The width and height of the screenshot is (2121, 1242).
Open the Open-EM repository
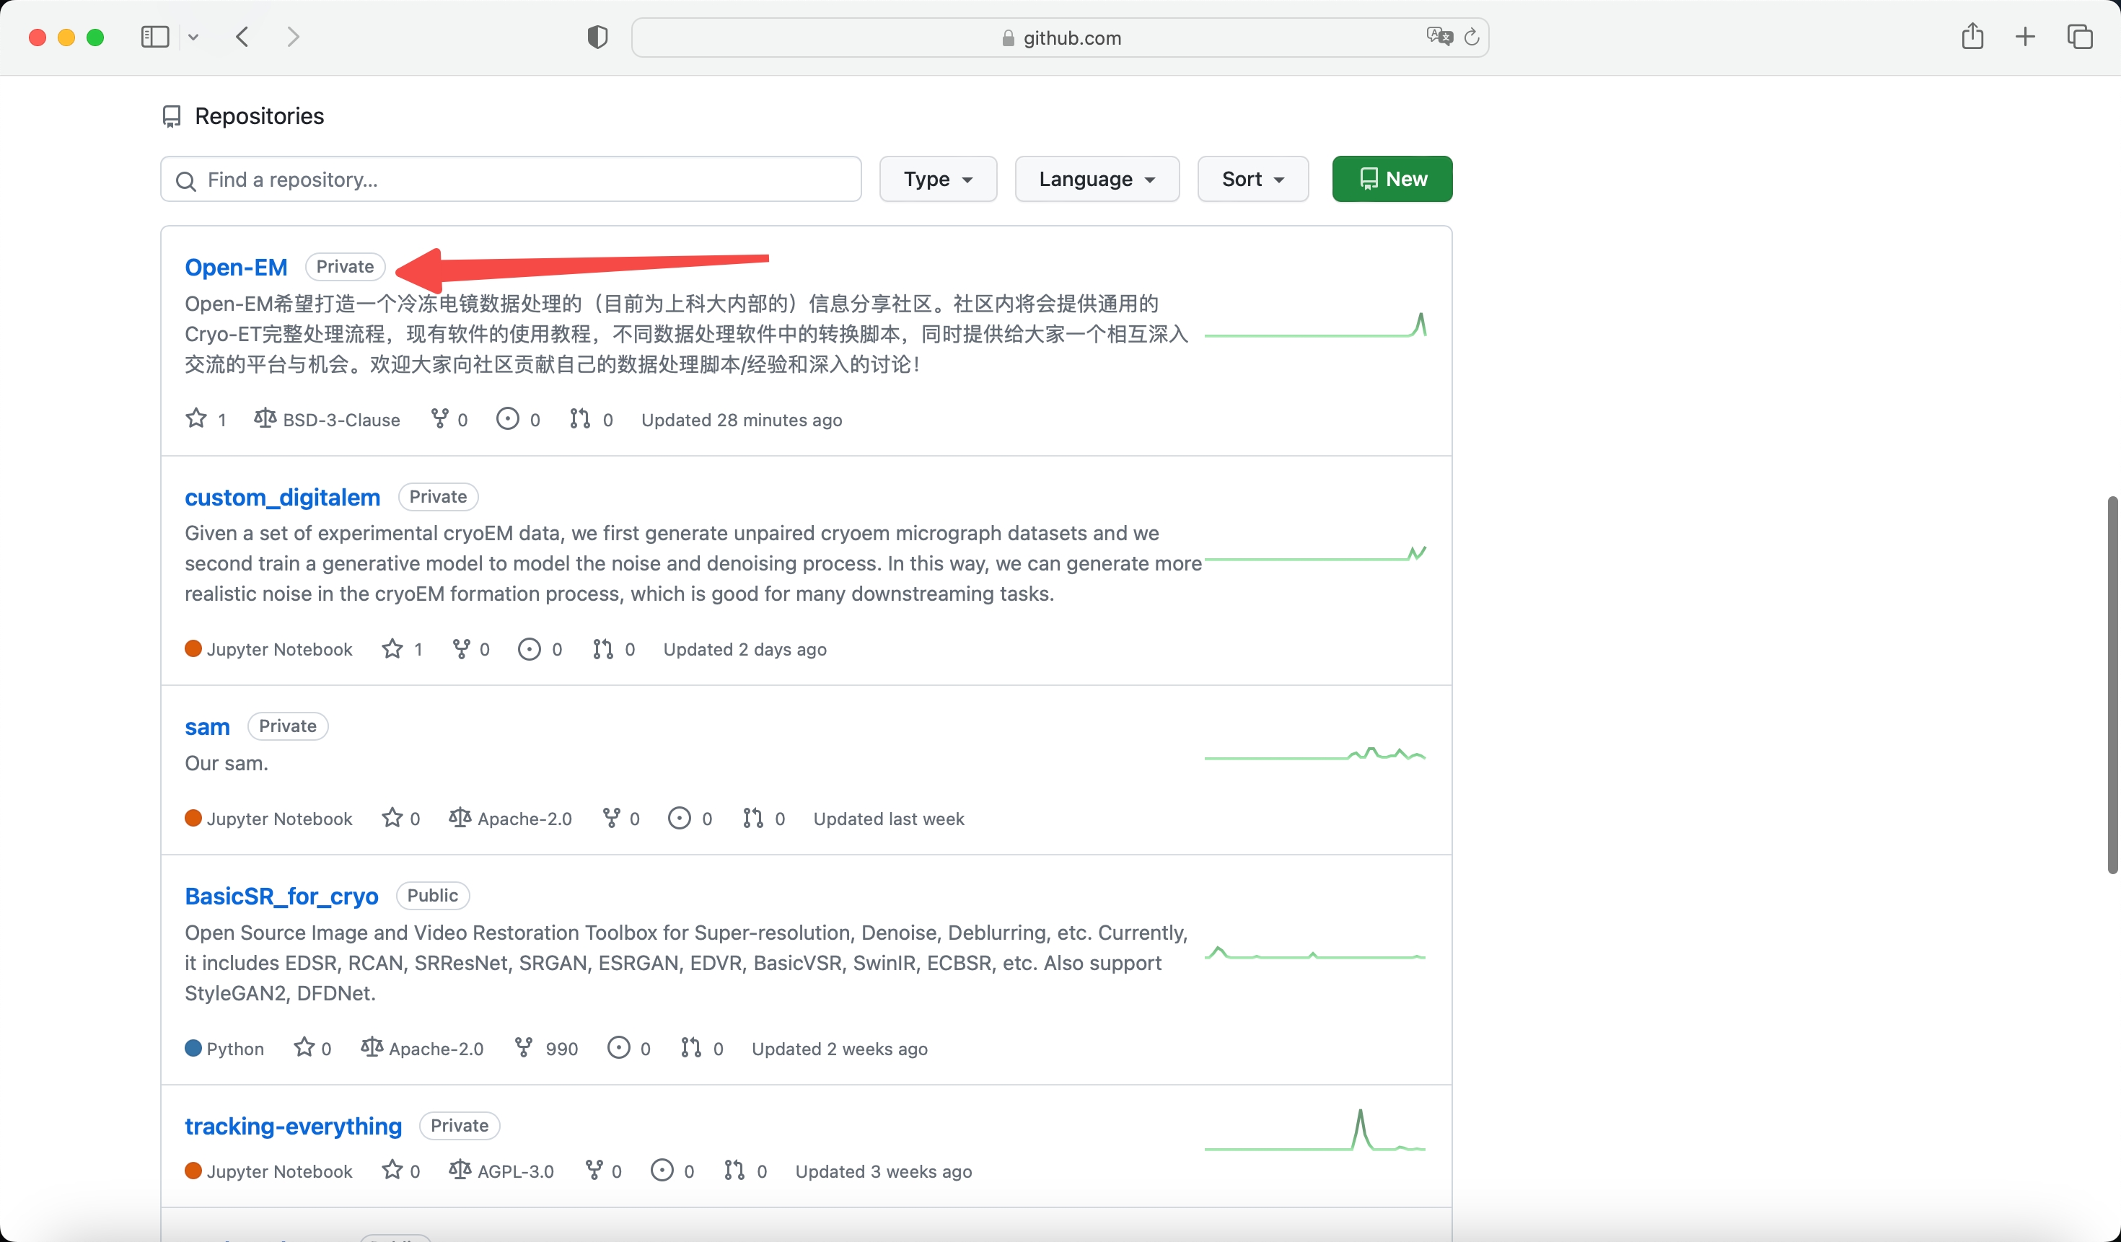pyautogui.click(x=237, y=267)
